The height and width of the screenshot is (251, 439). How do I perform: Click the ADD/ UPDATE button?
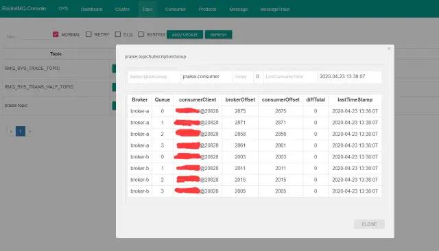[185, 35]
